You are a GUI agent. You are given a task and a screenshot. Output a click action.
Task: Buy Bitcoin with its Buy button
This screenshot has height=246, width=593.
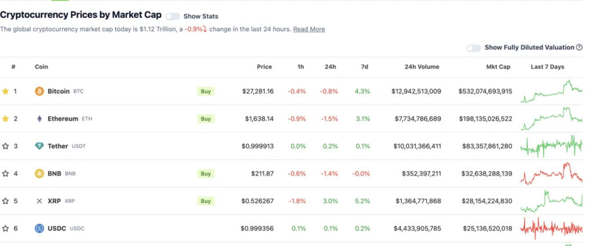pos(206,91)
